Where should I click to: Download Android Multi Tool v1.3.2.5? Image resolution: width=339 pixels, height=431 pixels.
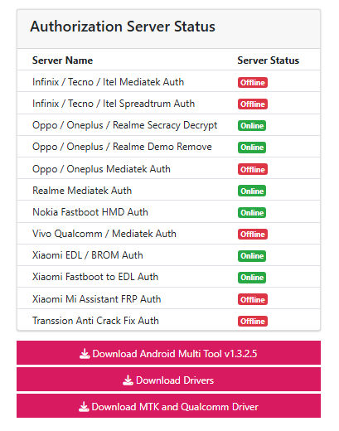point(168,353)
